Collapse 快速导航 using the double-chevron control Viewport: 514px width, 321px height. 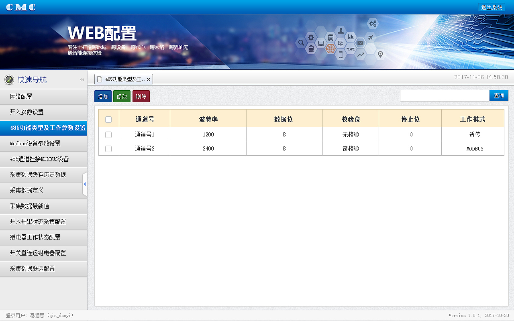click(82, 79)
